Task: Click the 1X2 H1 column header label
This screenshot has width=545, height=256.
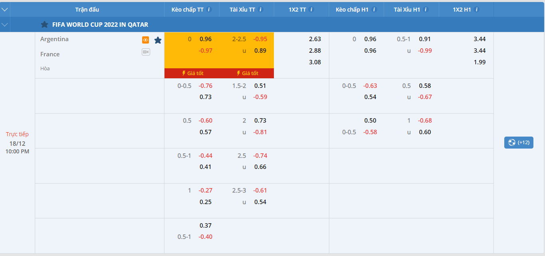Action: pos(462,10)
